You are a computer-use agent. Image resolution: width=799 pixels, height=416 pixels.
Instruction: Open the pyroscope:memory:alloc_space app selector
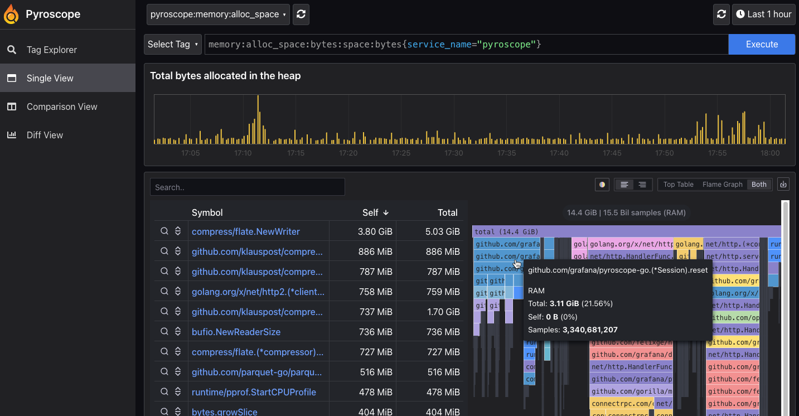pyautogui.click(x=217, y=14)
